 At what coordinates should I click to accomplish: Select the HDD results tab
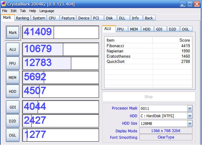pos(147,29)
